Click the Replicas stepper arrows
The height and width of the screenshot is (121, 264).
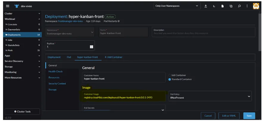tap(91, 47)
